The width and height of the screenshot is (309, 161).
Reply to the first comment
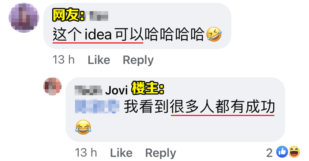click(138, 60)
